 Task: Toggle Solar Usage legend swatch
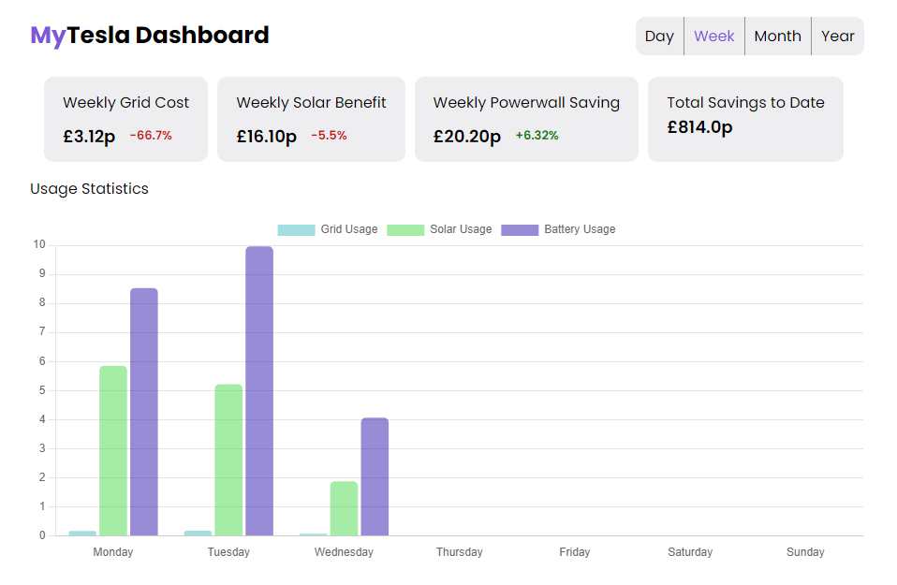pyautogui.click(x=405, y=230)
